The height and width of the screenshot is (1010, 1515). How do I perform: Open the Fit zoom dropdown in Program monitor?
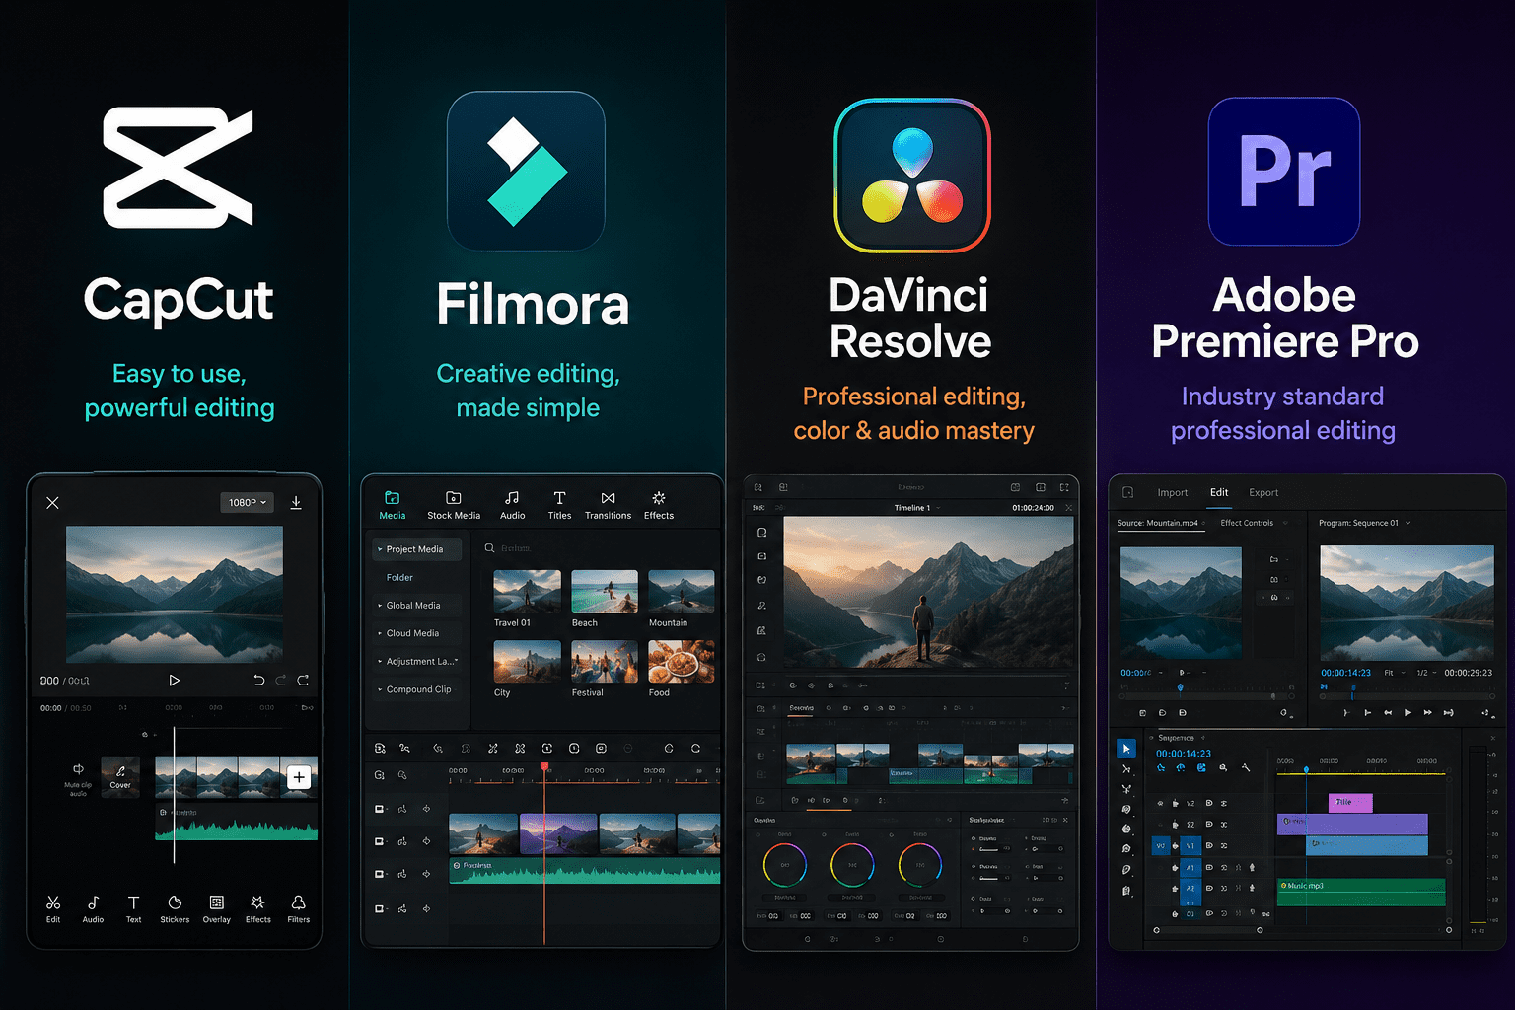coord(1393,673)
